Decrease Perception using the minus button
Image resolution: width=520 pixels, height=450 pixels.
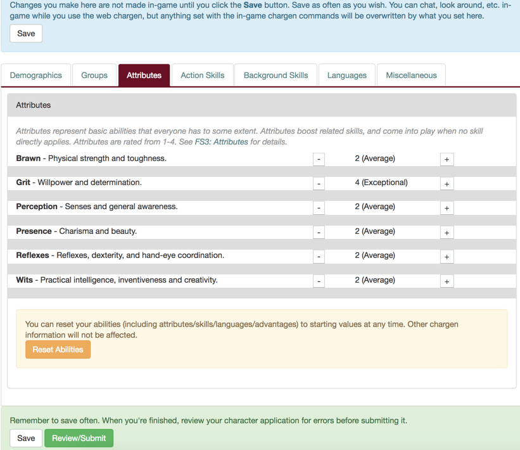[319, 208]
